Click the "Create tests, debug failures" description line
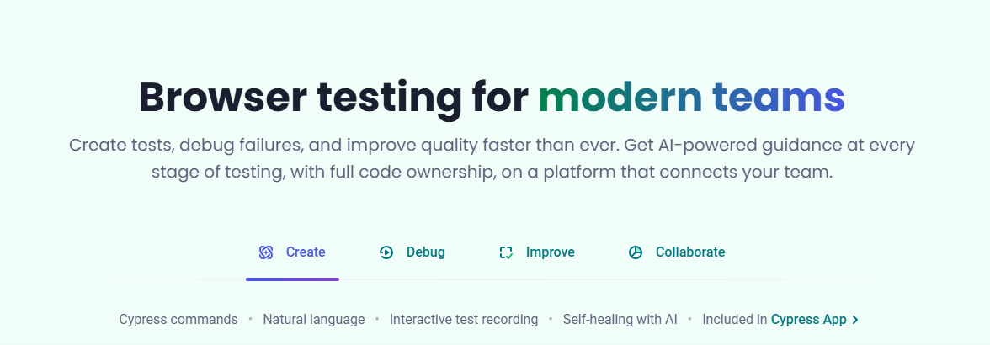Screen dimensions: 990x345 point(492,145)
